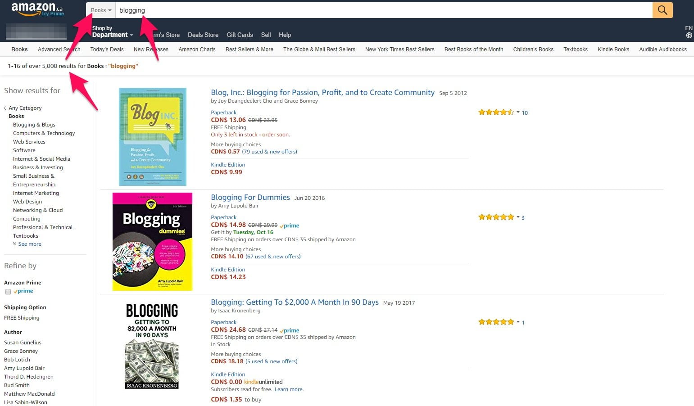Click the Try Prime link
694x406 pixels.
tap(53, 14)
